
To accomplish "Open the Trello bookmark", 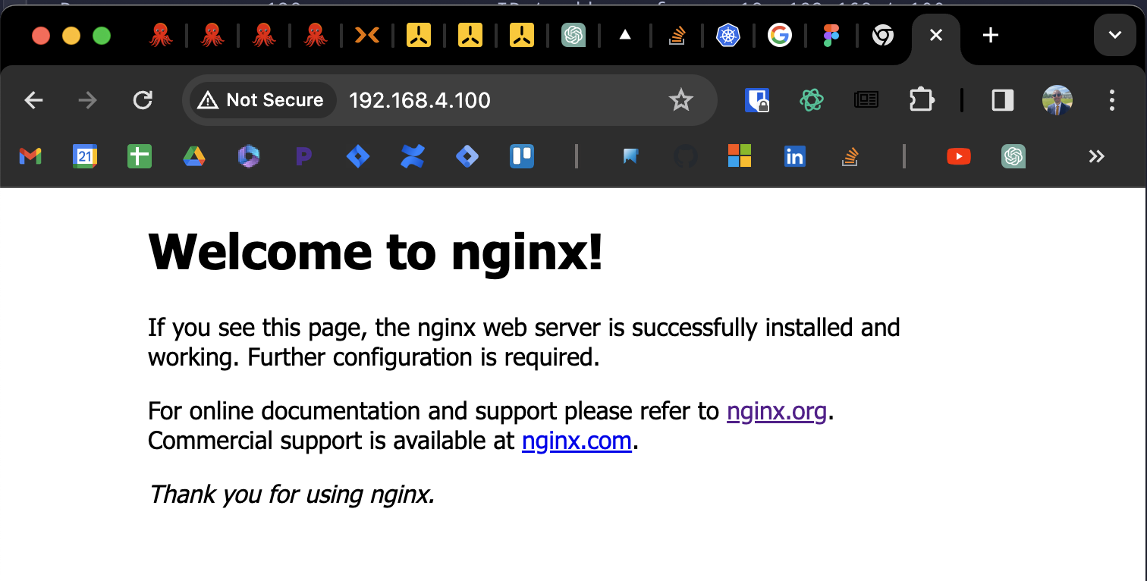I will [x=522, y=156].
